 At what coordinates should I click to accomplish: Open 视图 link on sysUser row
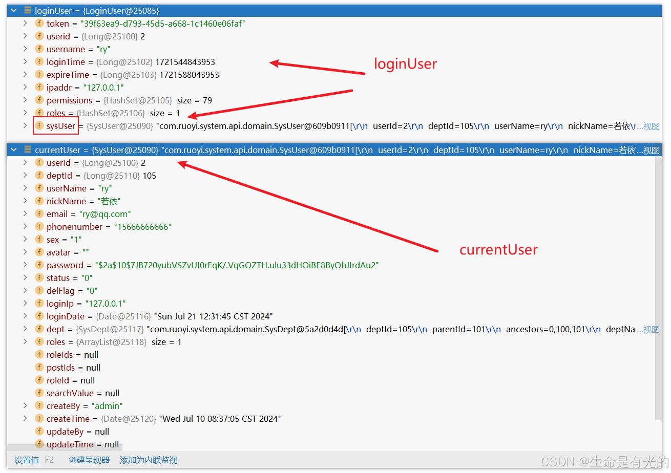652,126
